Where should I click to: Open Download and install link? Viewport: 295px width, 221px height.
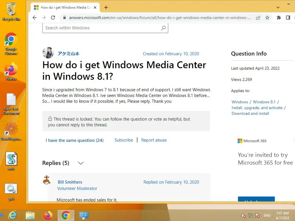250,113
